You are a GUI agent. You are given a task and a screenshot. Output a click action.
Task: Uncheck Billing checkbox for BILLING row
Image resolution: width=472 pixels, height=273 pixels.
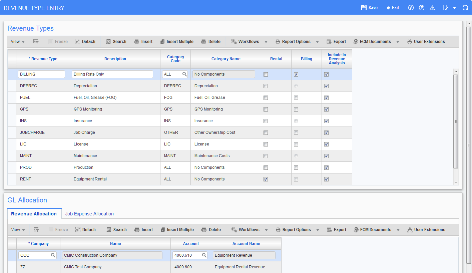pos(296,75)
